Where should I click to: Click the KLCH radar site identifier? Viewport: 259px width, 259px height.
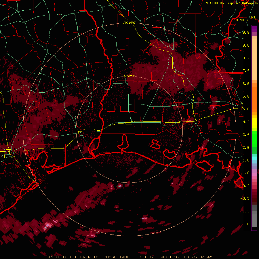166,257
